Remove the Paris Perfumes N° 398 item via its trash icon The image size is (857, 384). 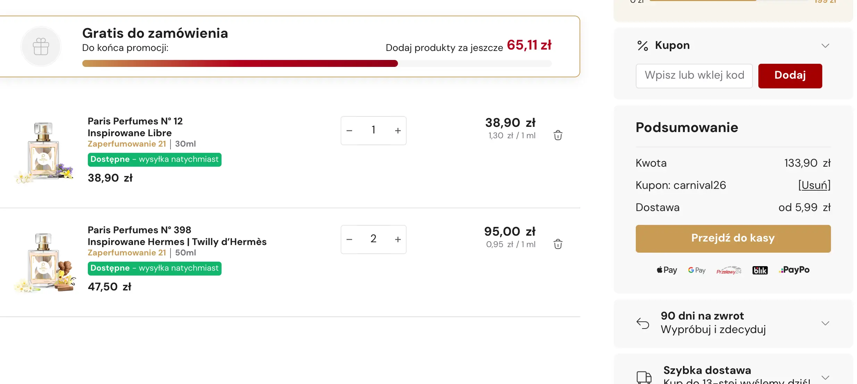point(558,244)
